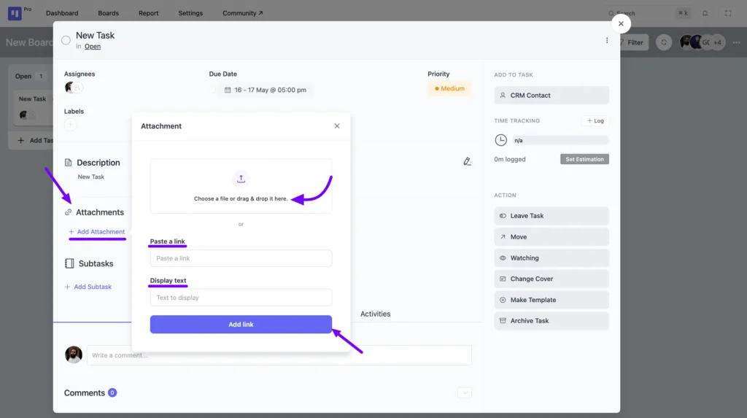Toggle the Watching action
747x418 pixels.
(x=551, y=258)
